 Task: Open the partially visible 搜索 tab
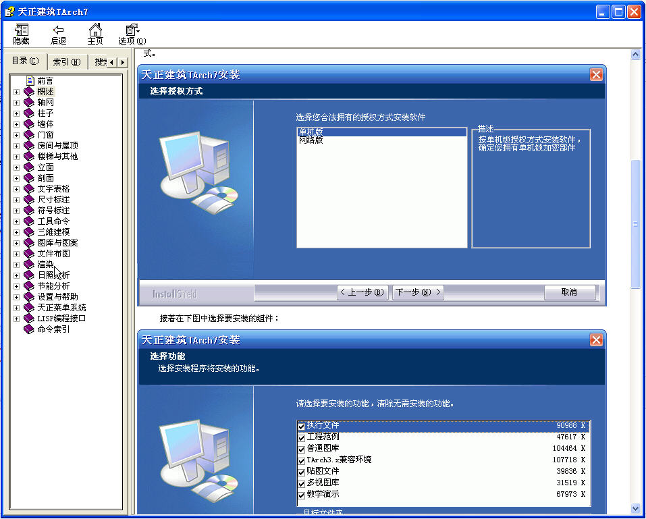(x=100, y=62)
